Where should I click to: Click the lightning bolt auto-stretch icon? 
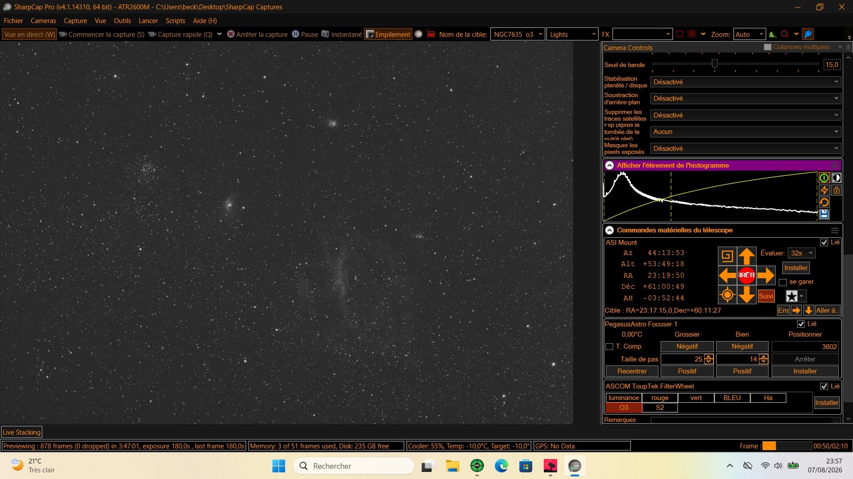[824, 190]
